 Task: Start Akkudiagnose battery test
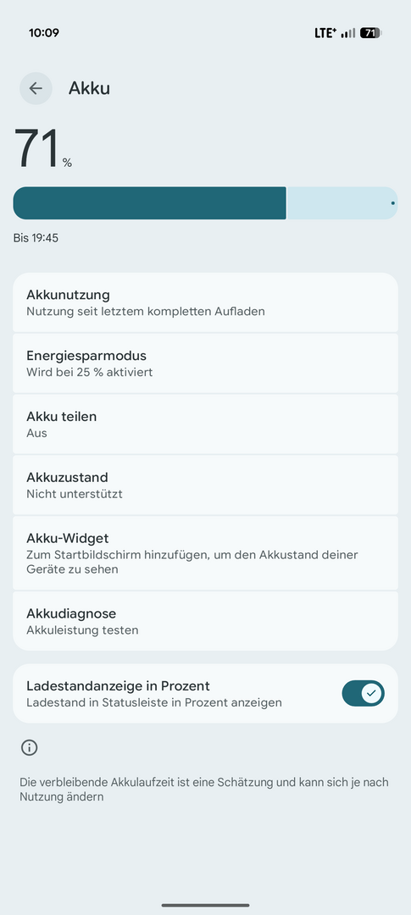click(x=205, y=621)
